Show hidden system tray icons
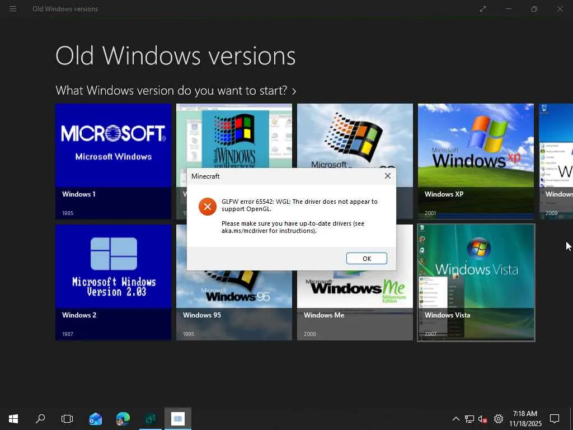573x430 pixels. point(455,419)
